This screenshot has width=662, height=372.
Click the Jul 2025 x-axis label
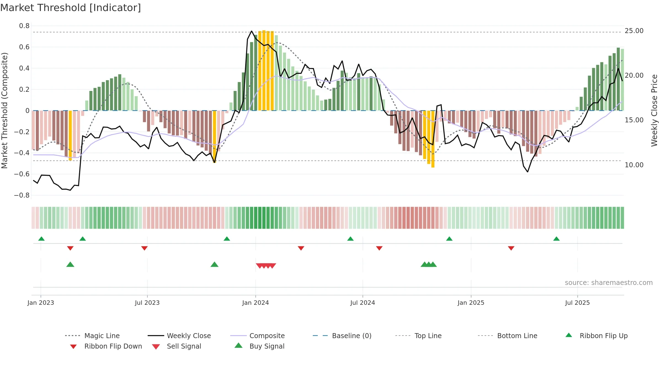coord(577,303)
